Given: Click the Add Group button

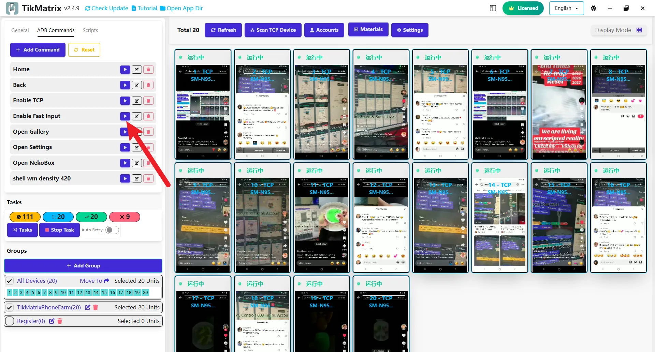Looking at the screenshot, I should [83, 265].
